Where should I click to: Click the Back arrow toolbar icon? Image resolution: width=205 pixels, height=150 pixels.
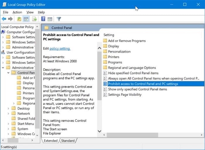tap(4, 19)
